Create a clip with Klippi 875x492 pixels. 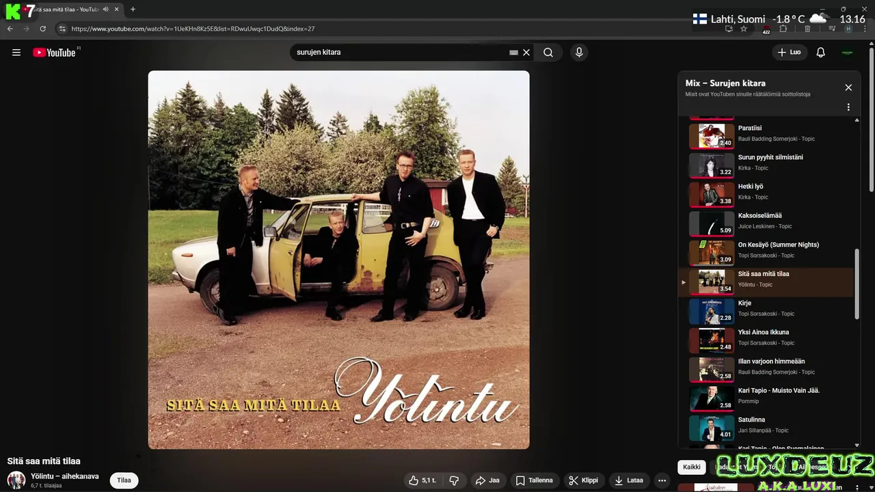click(x=583, y=480)
